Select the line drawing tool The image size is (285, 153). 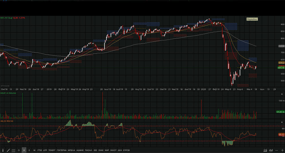coord(8,150)
